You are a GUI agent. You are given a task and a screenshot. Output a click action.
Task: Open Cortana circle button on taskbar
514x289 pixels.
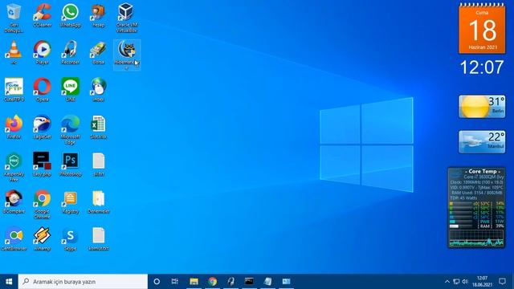[157, 282]
